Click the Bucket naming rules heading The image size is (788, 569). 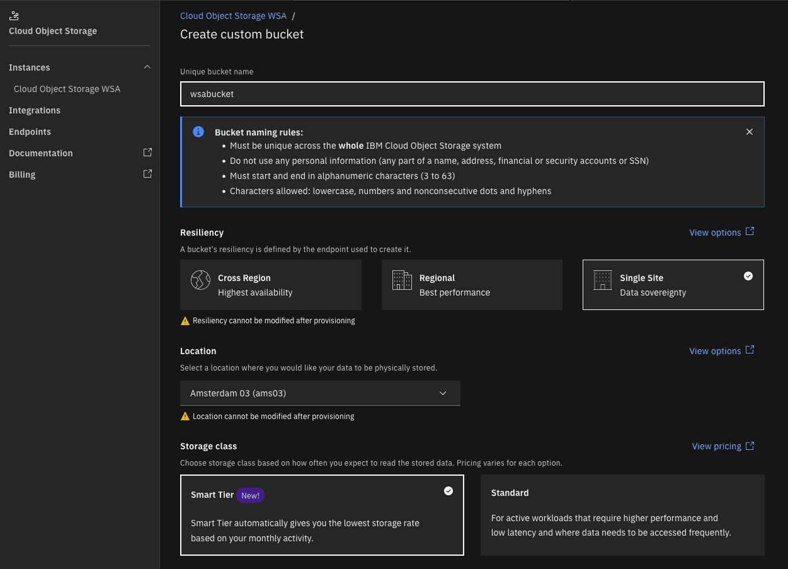(259, 132)
